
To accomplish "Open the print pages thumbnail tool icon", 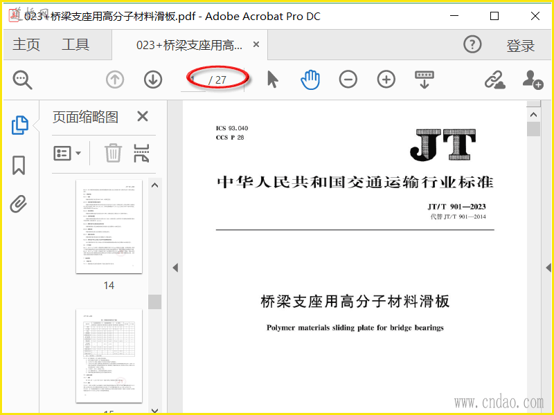I will pyautogui.click(x=141, y=153).
